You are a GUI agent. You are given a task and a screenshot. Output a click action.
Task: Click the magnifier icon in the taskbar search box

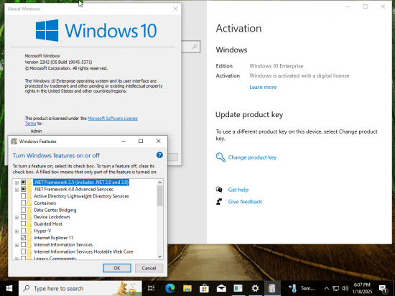[x=26, y=288]
